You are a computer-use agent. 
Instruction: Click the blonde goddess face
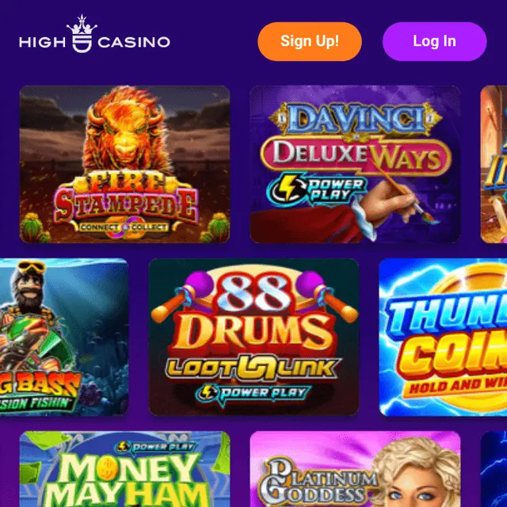417,475
